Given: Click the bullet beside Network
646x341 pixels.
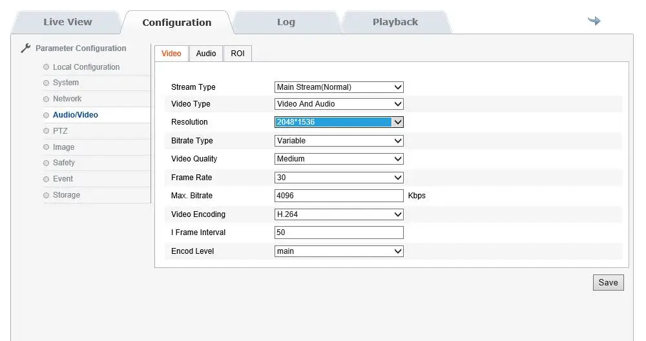Looking at the screenshot, I should 46,99.
